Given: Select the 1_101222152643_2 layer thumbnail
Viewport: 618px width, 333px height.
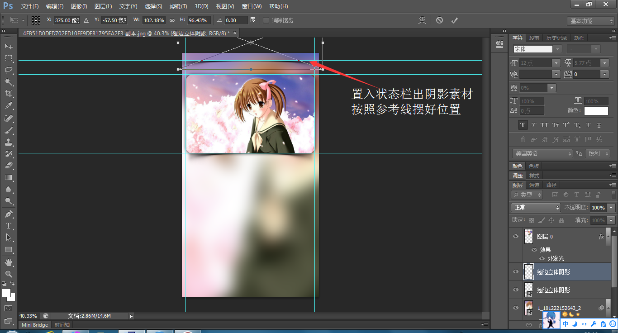Looking at the screenshot, I should pyautogui.click(x=528, y=308).
